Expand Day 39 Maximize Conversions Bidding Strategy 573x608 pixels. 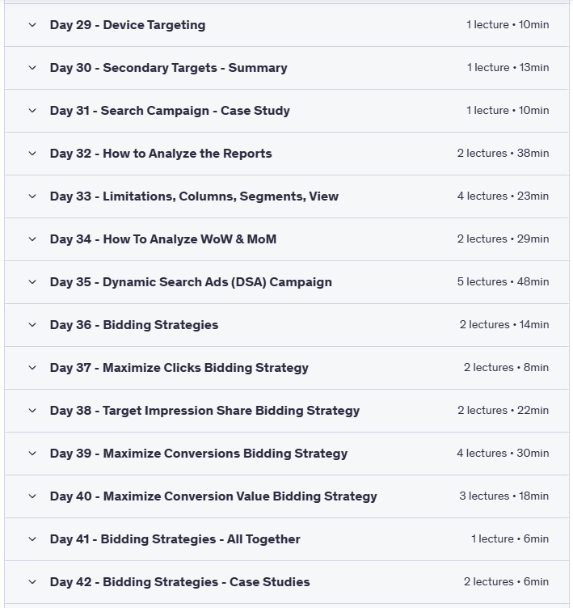click(198, 454)
